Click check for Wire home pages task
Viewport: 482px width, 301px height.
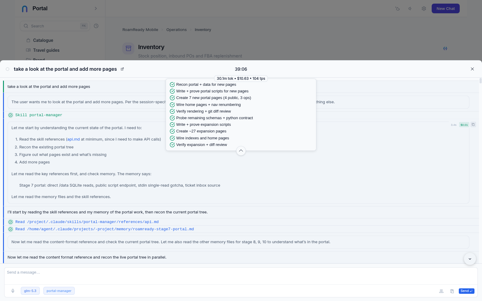pos(172,105)
